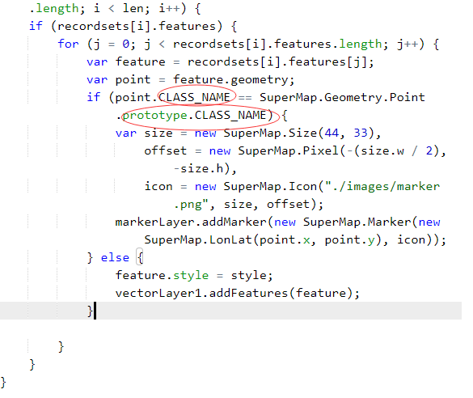Click the 'var point' declaration
Screen dimensions: 473x398
tap(118, 80)
